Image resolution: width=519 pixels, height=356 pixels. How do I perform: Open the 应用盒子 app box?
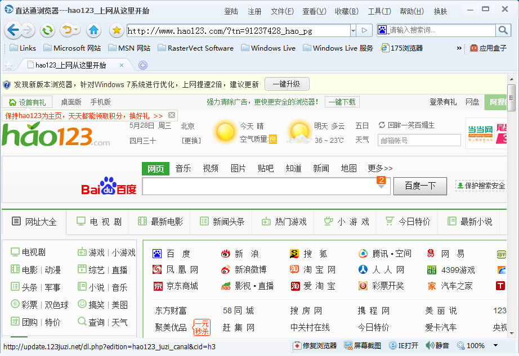pyautogui.click(x=488, y=48)
